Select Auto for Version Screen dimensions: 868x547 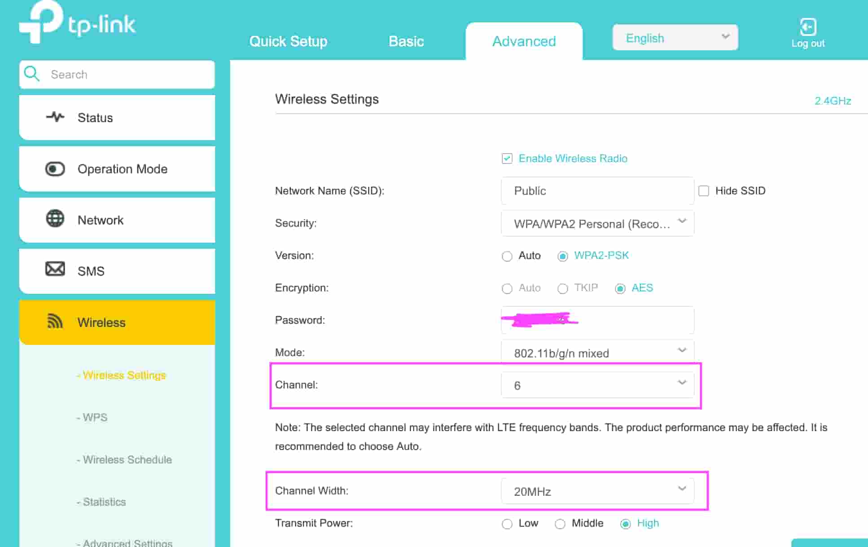507,256
